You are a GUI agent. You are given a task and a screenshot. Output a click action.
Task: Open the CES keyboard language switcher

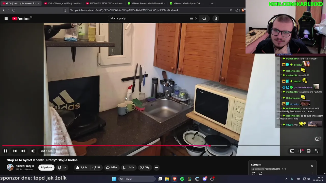pos(298,179)
